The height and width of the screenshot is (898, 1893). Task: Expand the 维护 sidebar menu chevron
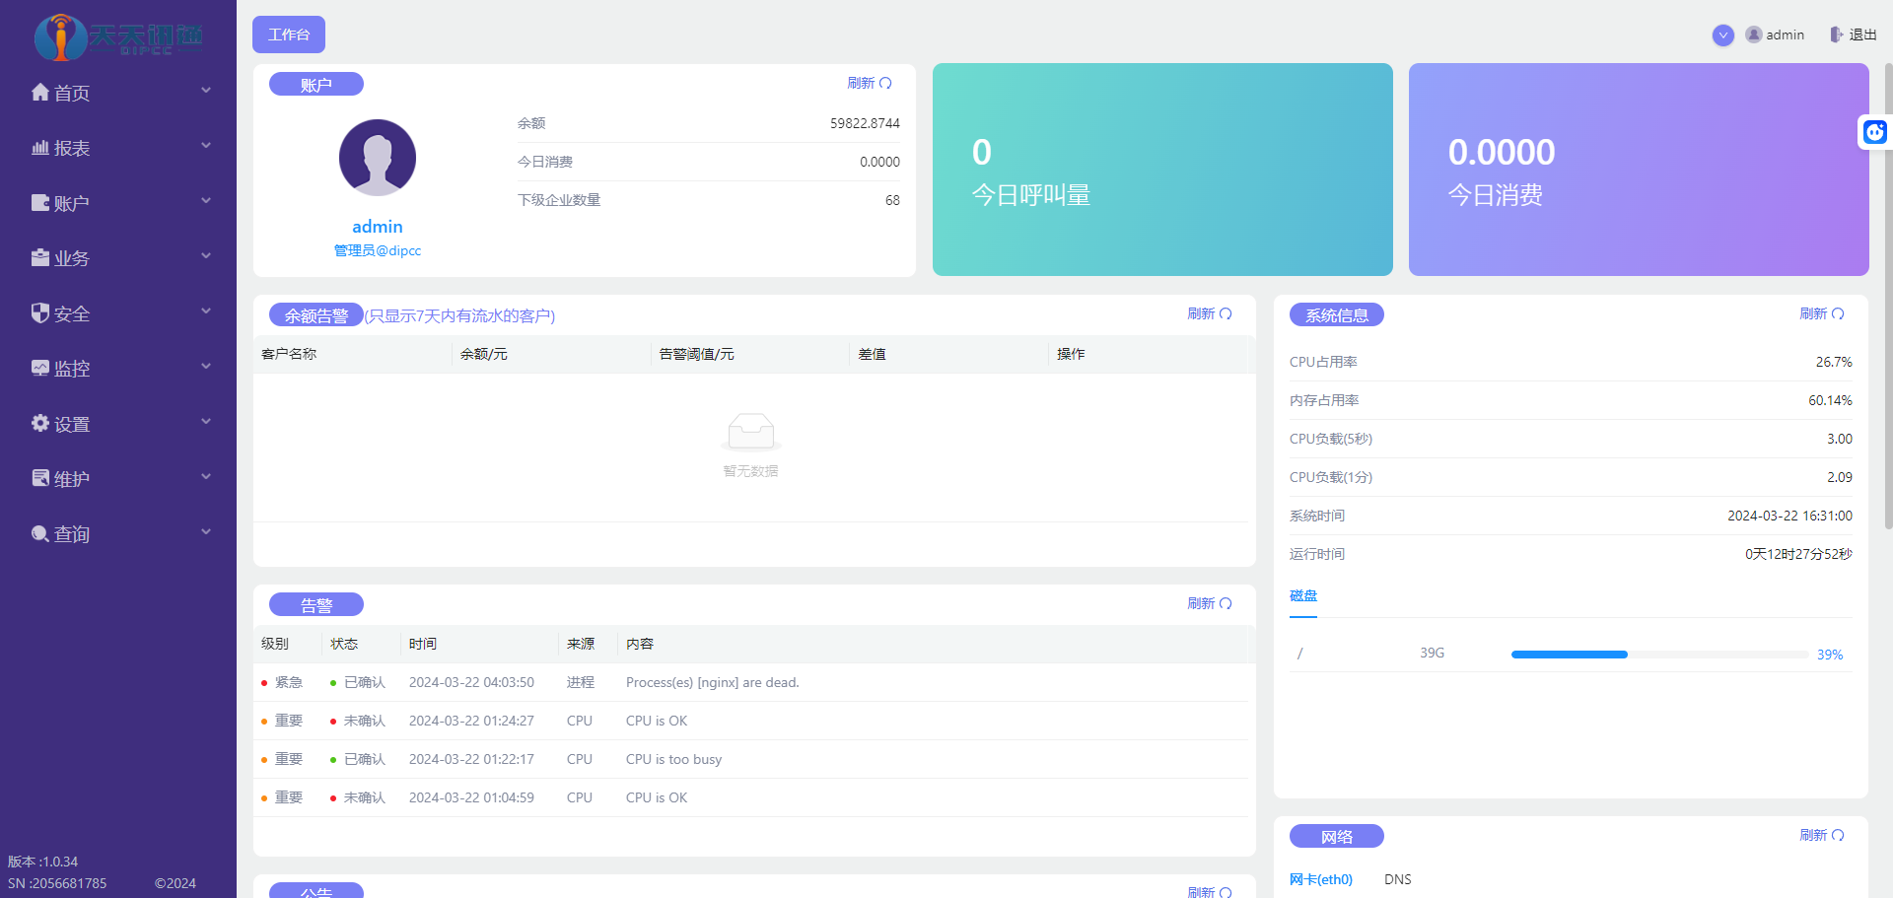[x=206, y=477]
